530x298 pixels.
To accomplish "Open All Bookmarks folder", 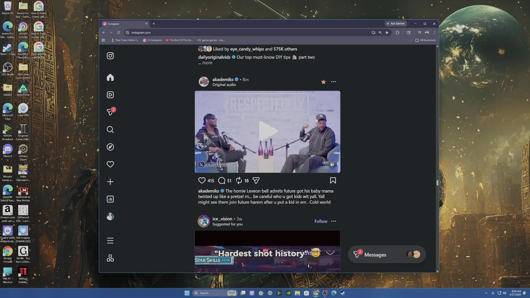I will point(426,40).
